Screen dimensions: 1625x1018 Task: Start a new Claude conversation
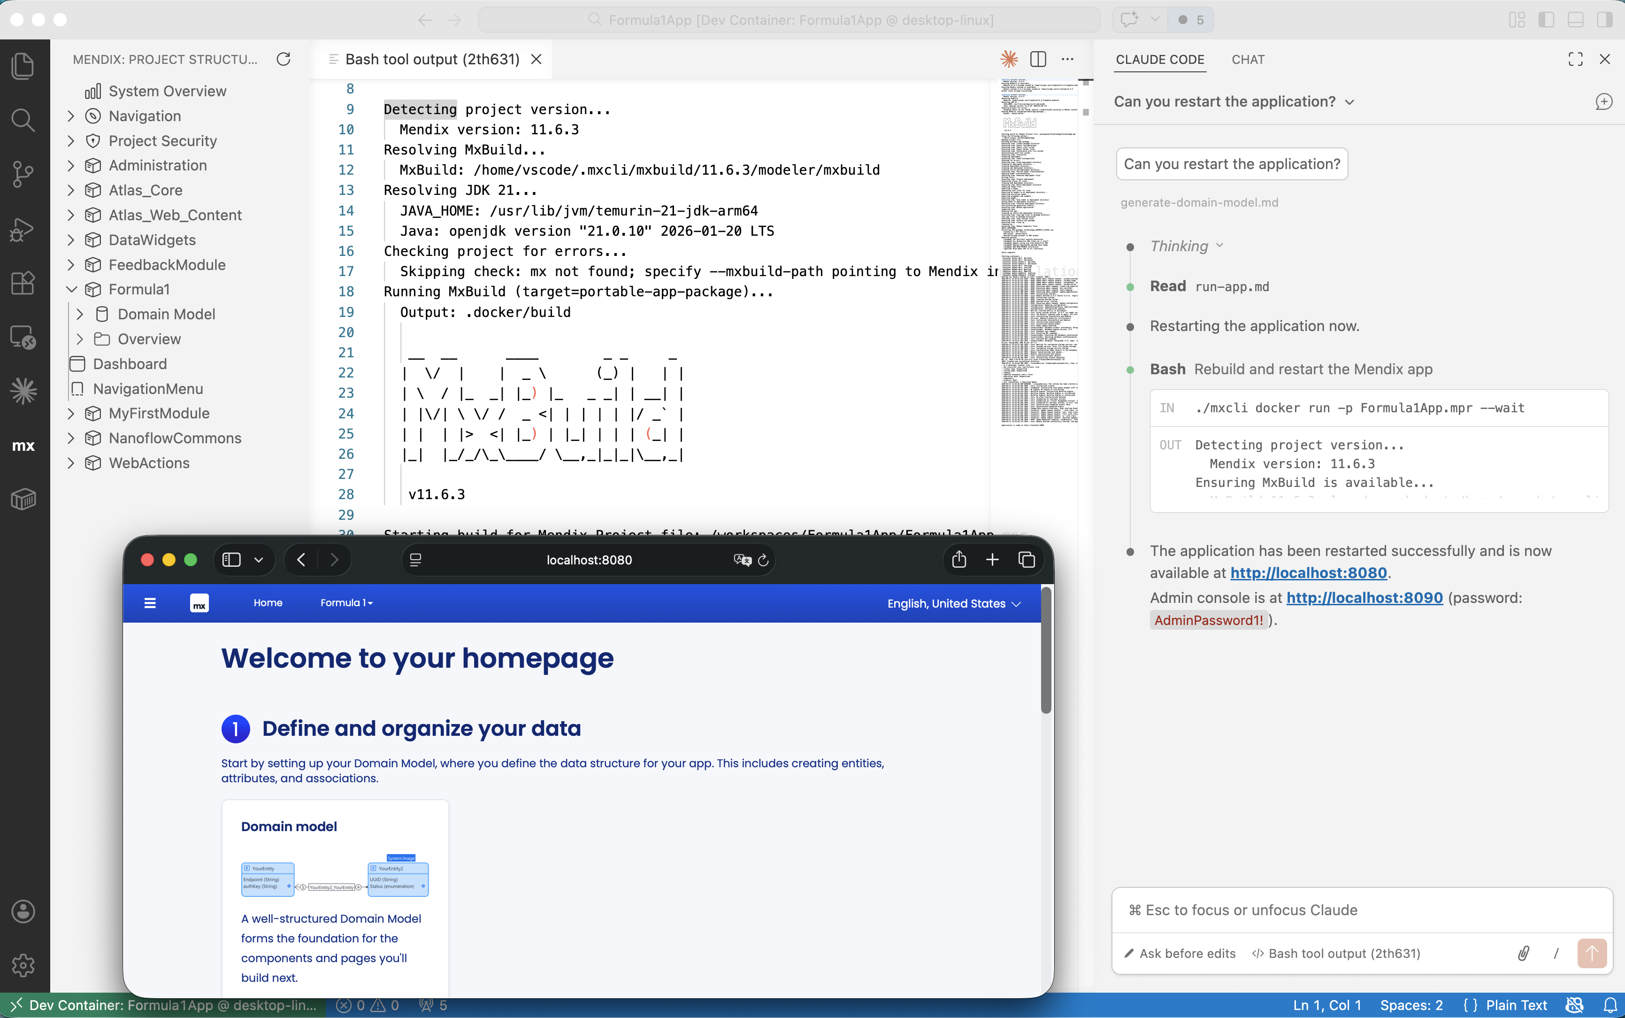pos(1603,102)
